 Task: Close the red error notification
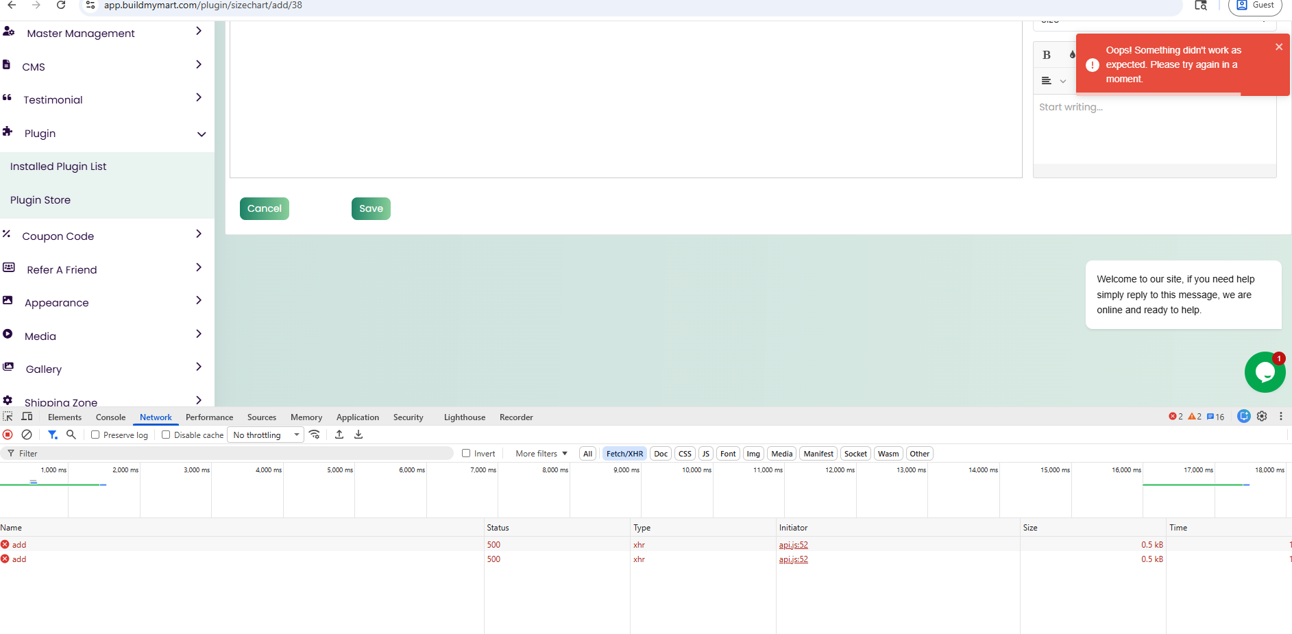[1279, 47]
